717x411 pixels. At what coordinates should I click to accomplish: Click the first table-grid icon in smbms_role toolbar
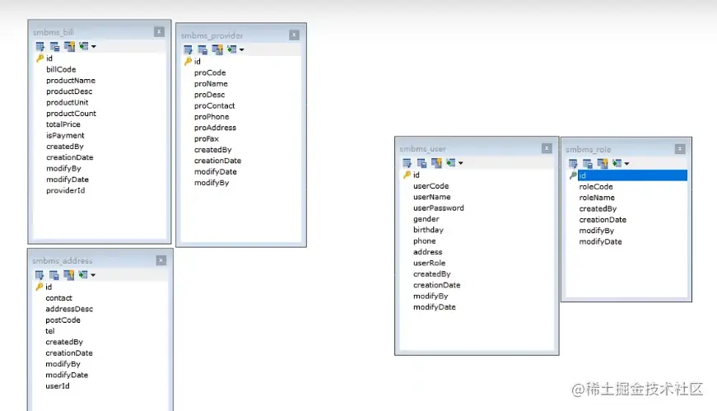pos(573,163)
